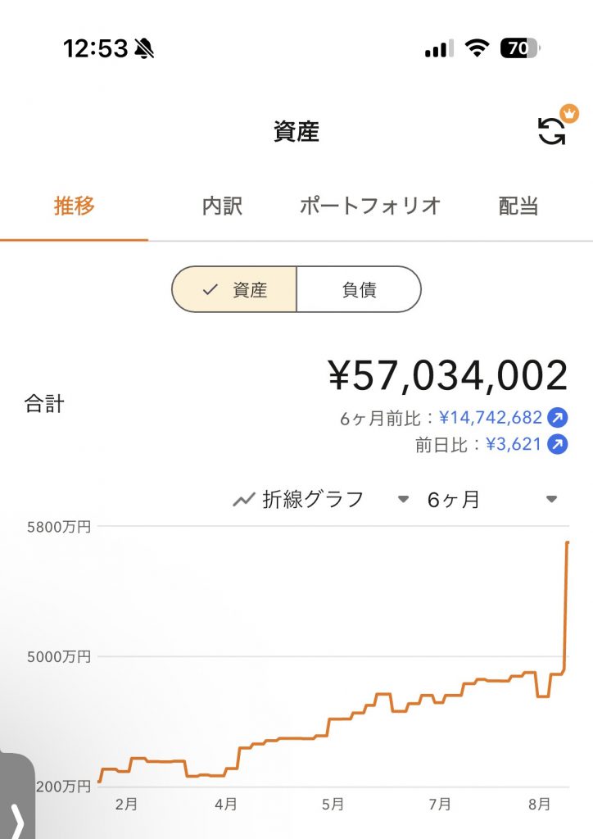Image resolution: width=593 pixels, height=839 pixels.
Task: Tap the sync refresh icon
Action: coord(551,131)
